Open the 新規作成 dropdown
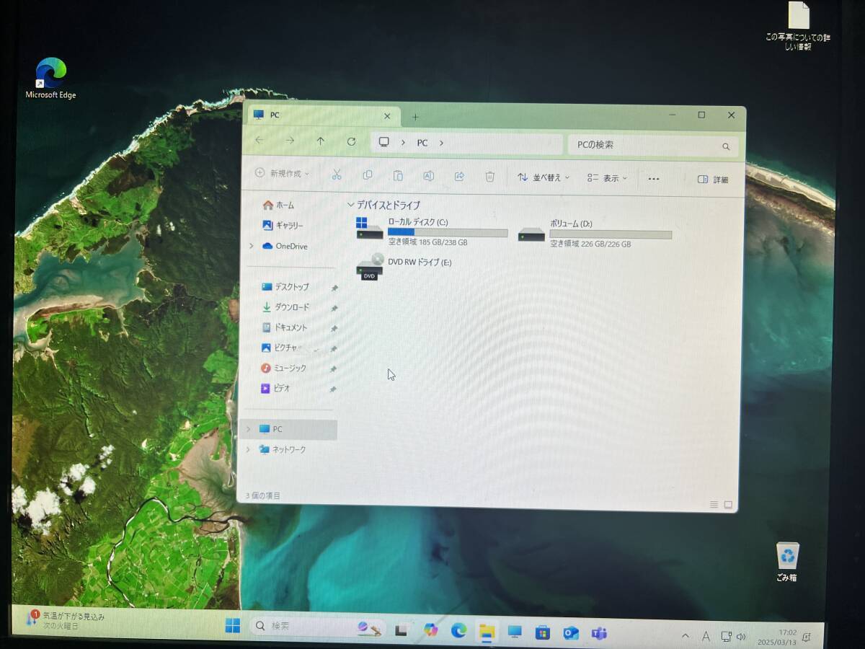This screenshot has width=865, height=649. [x=282, y=173]
